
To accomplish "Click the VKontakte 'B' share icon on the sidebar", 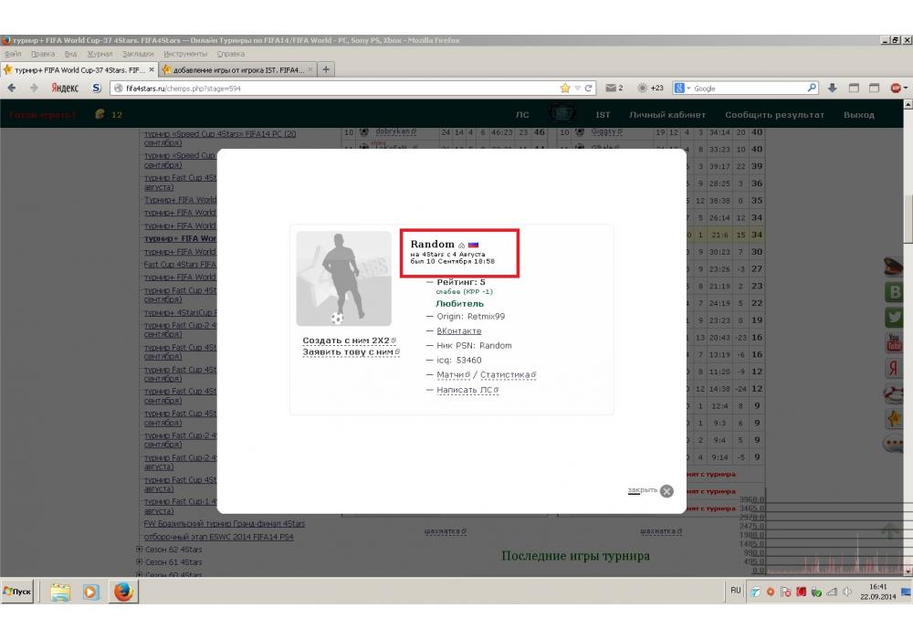I will [x=894, y=292].
